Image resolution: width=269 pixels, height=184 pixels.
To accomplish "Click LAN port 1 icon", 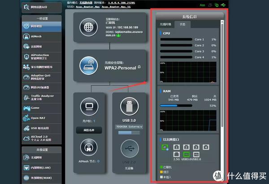I will click(176, 147).
